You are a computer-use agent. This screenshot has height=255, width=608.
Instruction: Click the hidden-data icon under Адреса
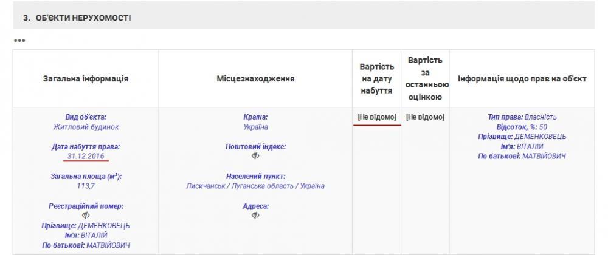(255, 216)
